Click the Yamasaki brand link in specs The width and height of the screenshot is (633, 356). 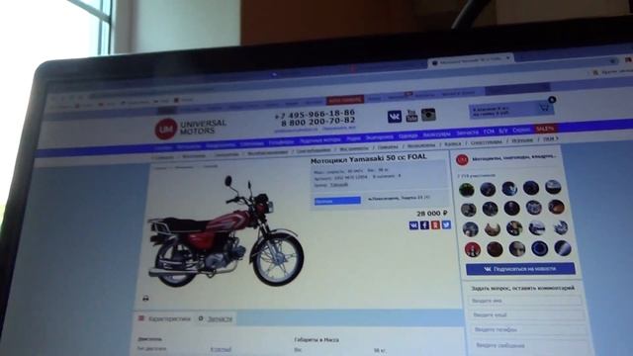point(339,185)
